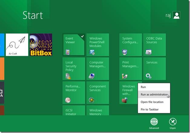
Task: Launch Windows PowerShell Modules tile
Action: pos(97,45)
